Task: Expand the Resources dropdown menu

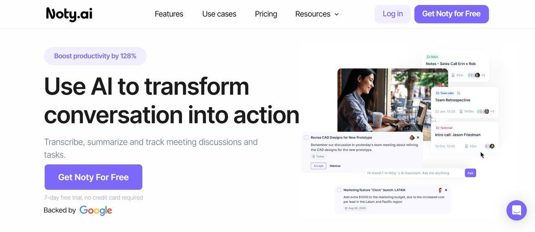Action: (317, 14)
